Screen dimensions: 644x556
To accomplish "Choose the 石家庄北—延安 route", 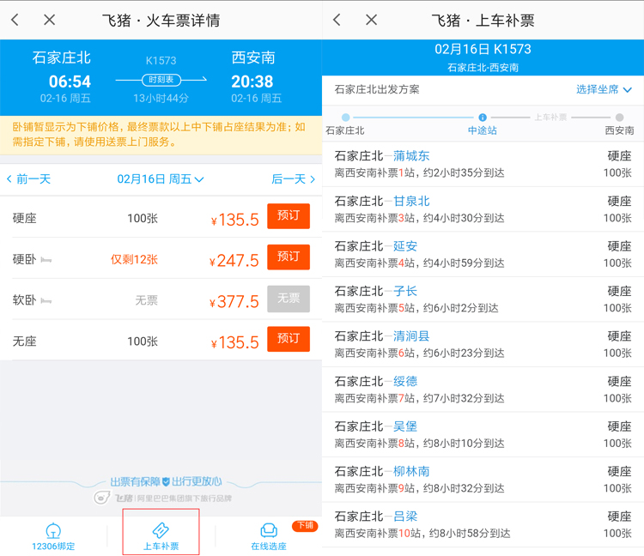I will tap(483, 254).
